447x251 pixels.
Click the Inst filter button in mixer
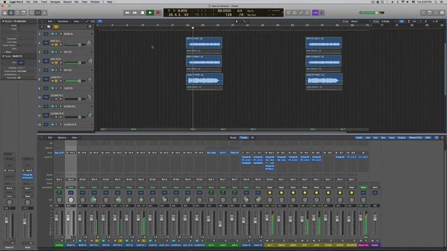tap(368, 138)
